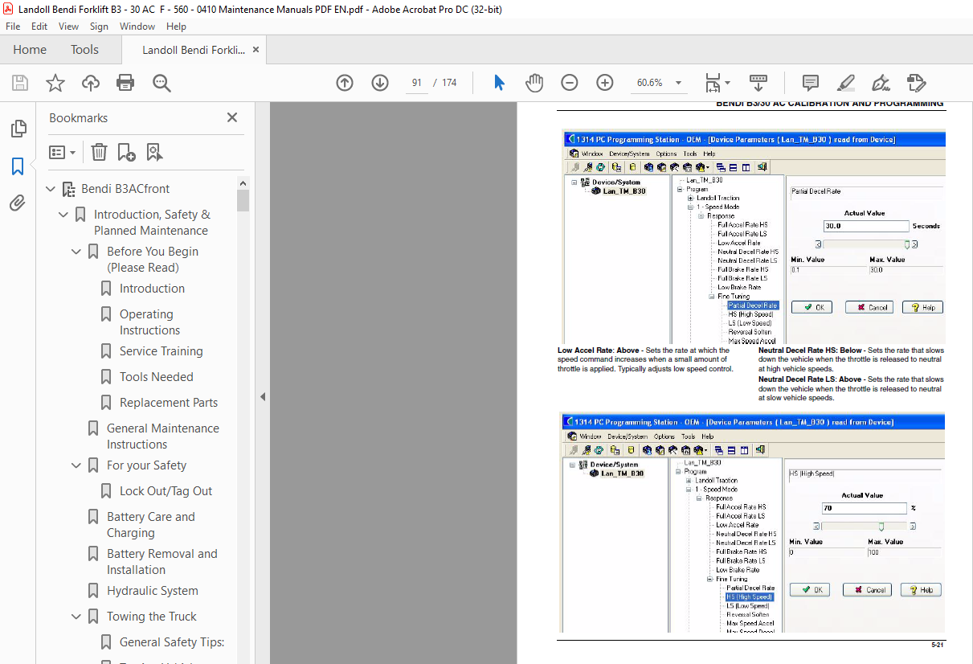
Task: Collapse the For your Safety bookmark
Action: pyautogui.click(x=77, y=465)
